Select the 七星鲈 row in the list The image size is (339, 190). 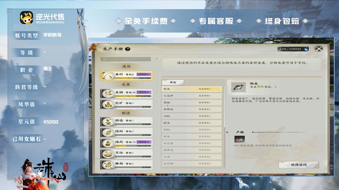pyautogui.click(x=192, y=96)
